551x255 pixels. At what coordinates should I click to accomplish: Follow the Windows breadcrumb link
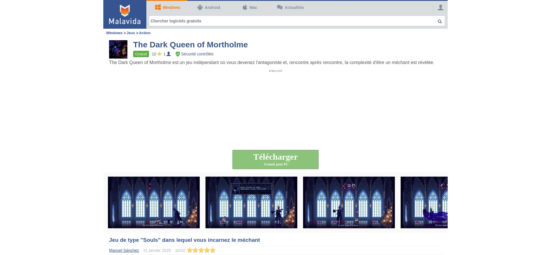coord(114,33)
